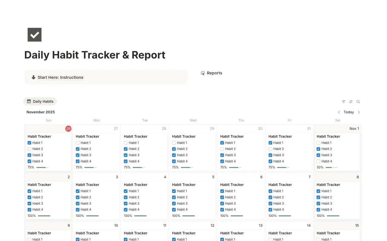Check Habit 1 on Monday the 27th
387x241 pixels.
(x=78, y=143)
